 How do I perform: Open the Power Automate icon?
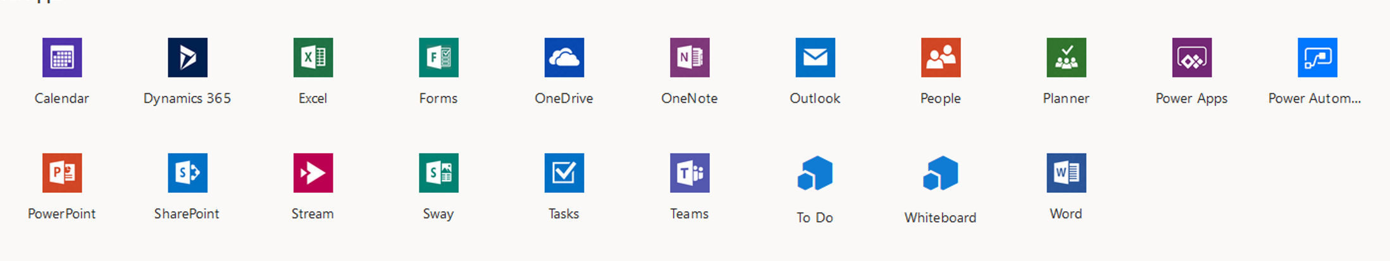point(1317,57)
